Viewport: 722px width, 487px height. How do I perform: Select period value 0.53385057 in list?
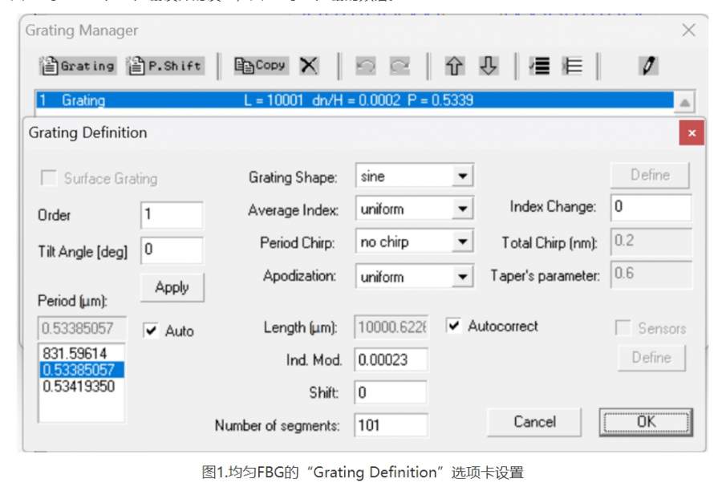(82, 370)
